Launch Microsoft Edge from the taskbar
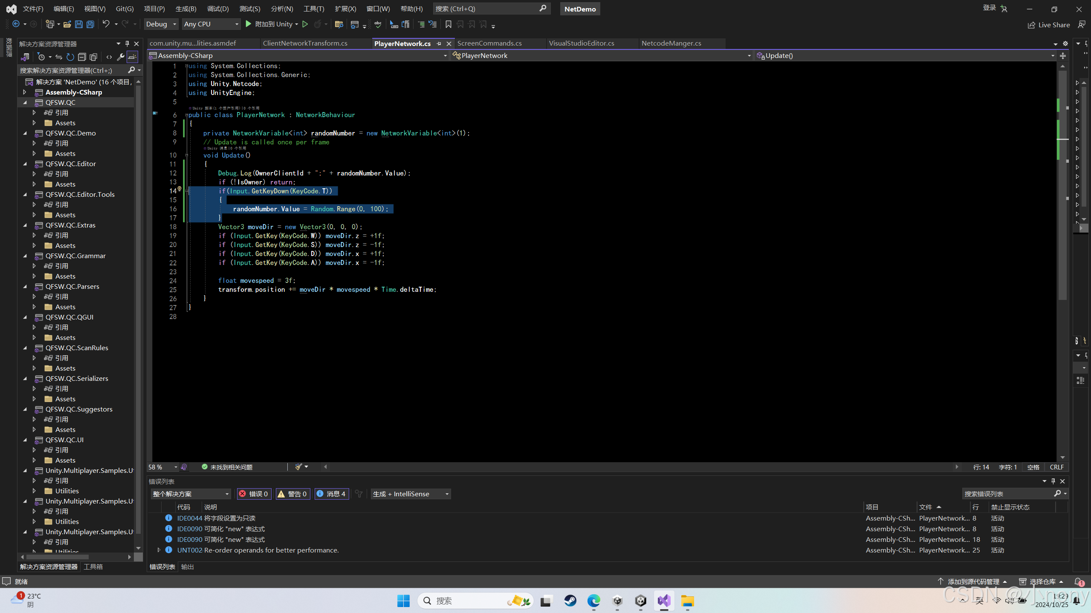 [593, 601]
